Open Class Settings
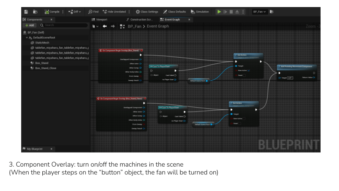 (147, 12)
